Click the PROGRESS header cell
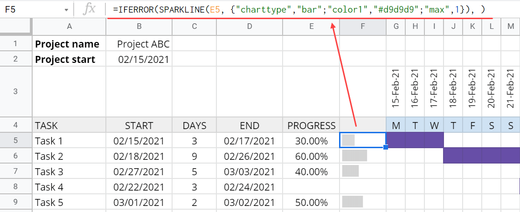 coord(311,125)
